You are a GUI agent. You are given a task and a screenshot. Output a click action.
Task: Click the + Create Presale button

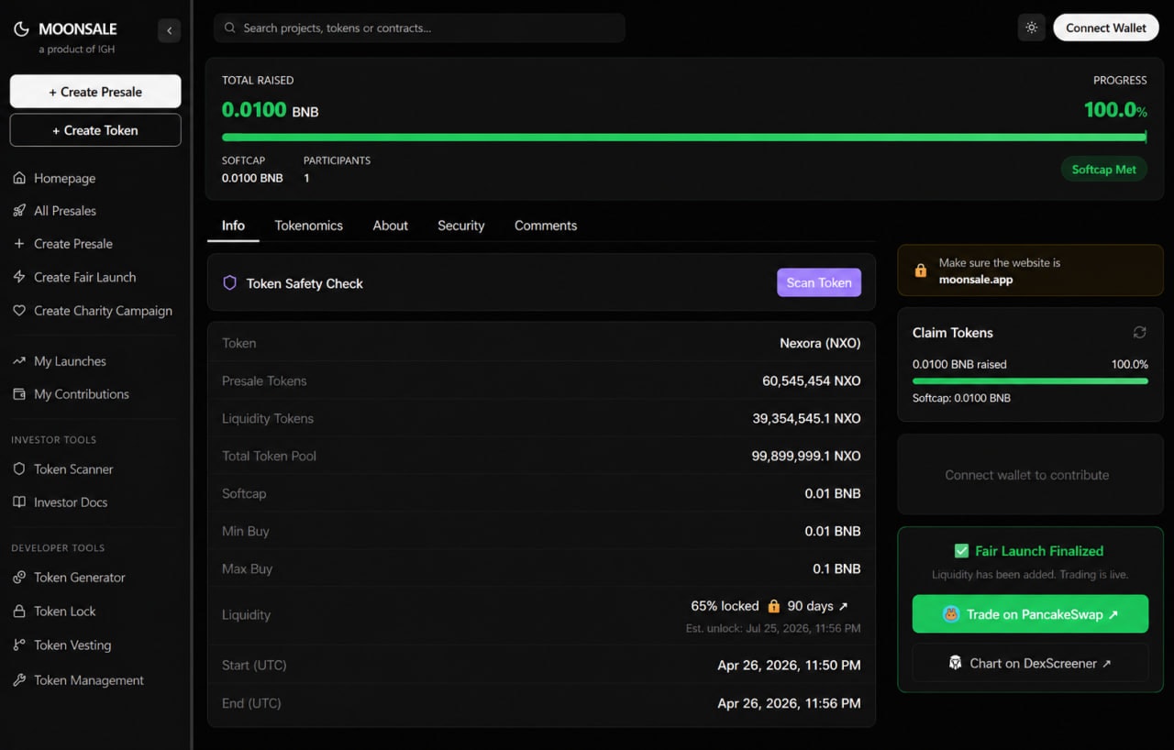[x=95, y=92]
